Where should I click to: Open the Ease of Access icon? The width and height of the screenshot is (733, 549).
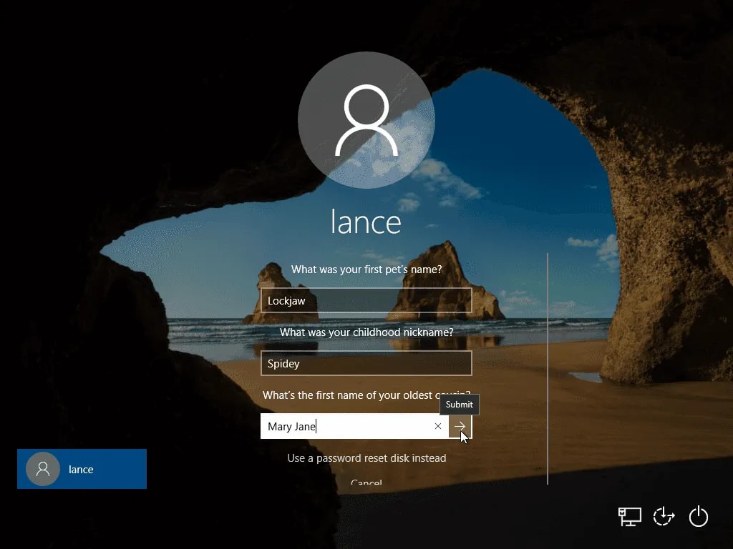[664, 516]
